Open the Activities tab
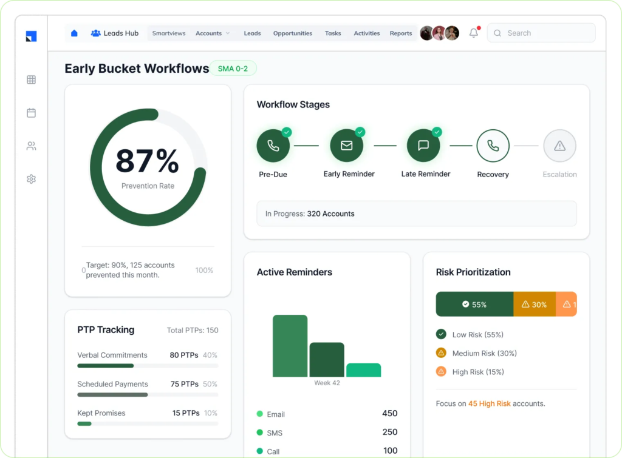622x458 pixels. (367, 33)
